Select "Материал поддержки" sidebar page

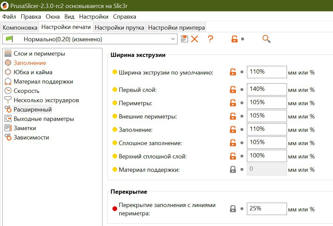click(43, 82)
